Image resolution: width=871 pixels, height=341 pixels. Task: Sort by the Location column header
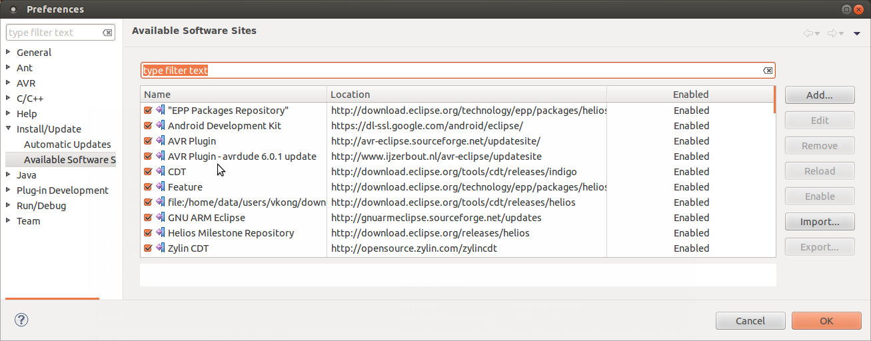466,95
